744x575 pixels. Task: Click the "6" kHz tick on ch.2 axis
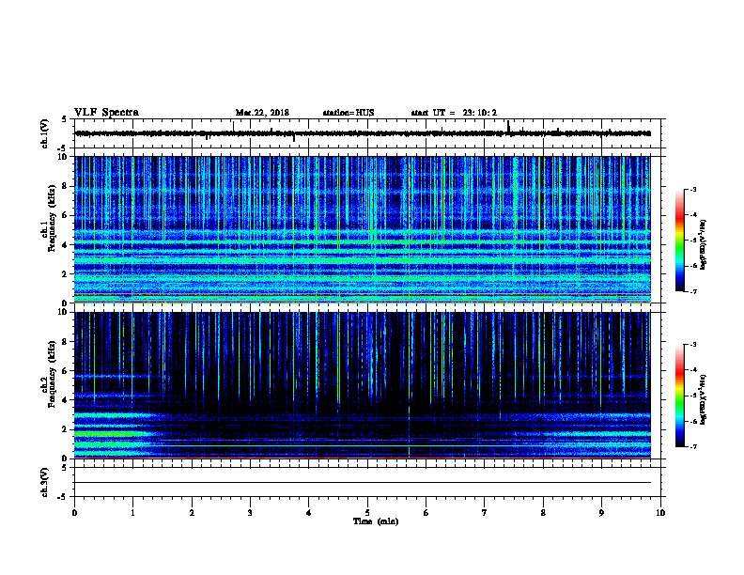pos(65,371)
